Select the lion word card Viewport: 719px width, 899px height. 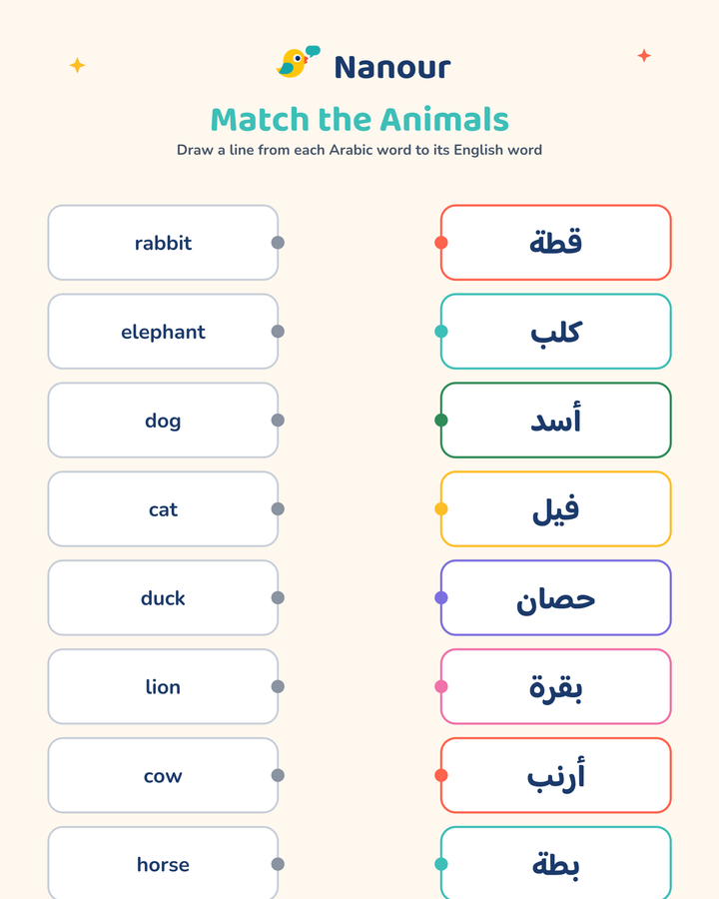tap(164, 687)
